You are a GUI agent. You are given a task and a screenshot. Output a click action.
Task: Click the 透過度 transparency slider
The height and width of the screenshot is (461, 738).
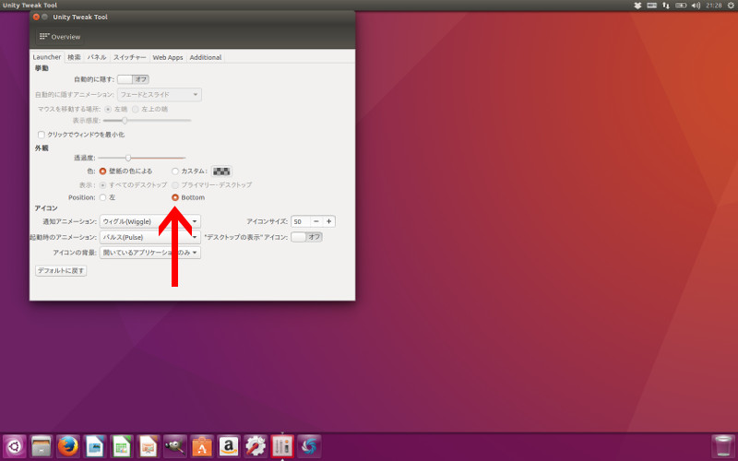click(x=141, y=158)
